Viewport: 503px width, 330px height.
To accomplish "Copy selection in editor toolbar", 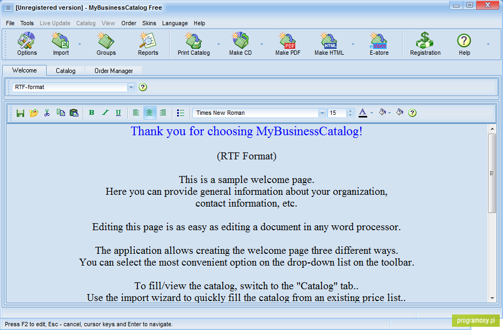I will [x=61, y=113].
